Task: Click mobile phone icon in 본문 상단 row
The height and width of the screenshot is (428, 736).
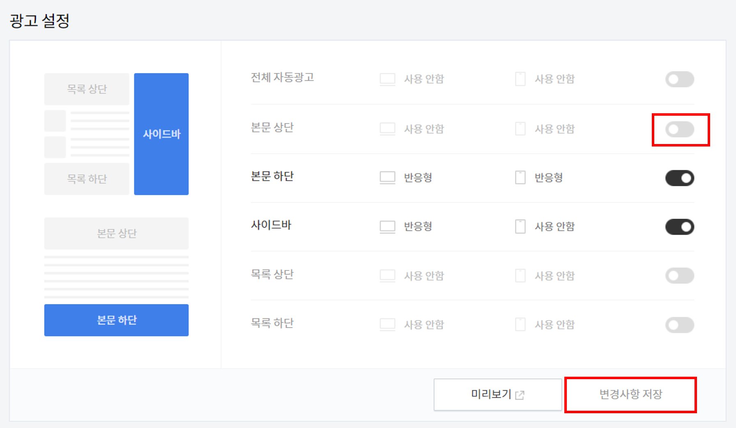Action: pyautogui.click(x=520, y=129)
